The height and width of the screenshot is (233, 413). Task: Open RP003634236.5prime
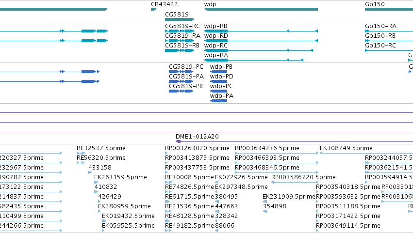[x=267, y=148]
